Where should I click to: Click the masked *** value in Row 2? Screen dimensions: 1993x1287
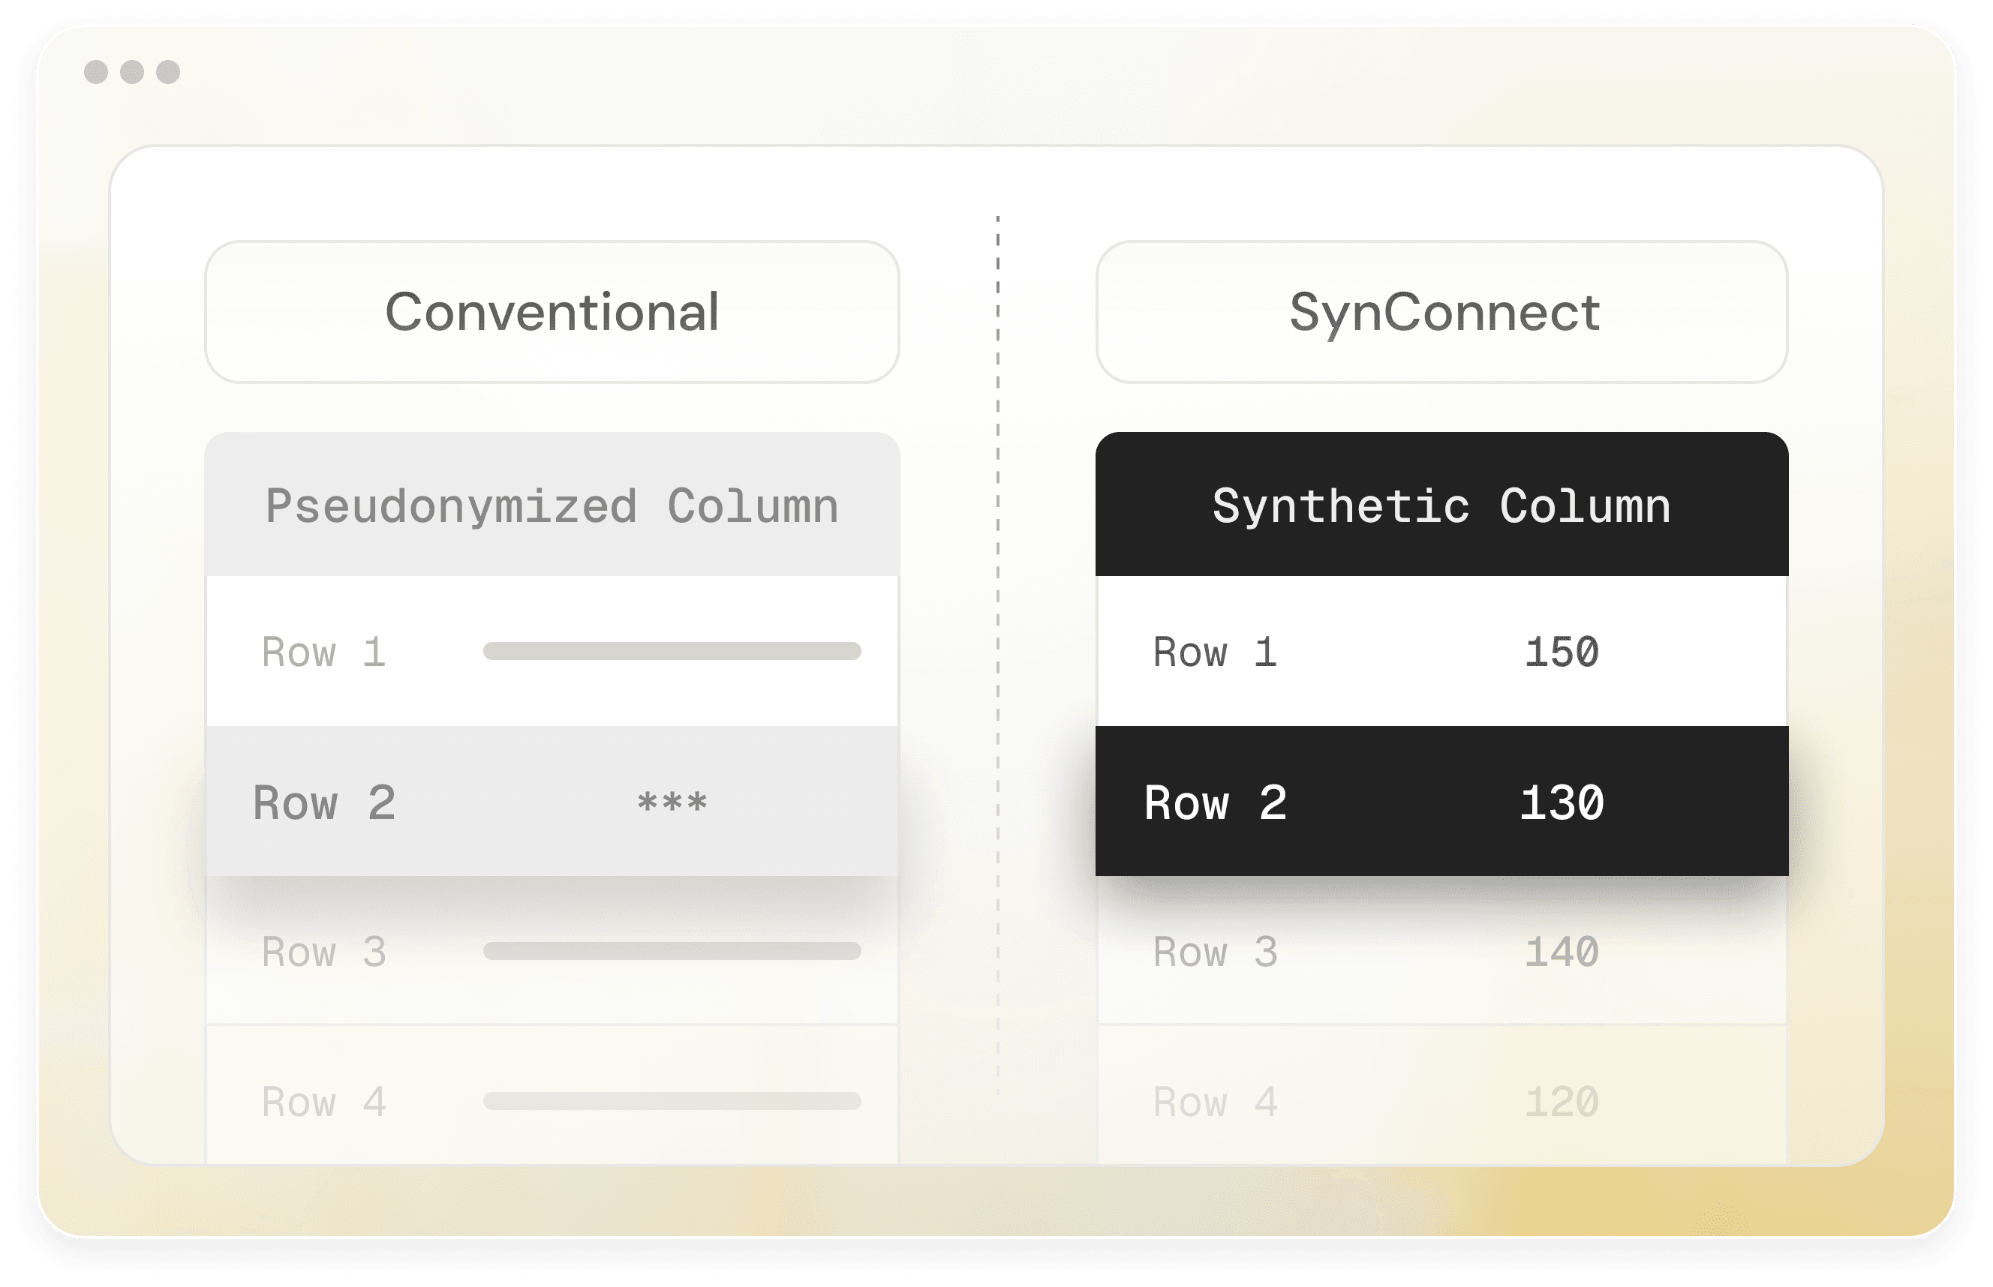tap(672, 803)
